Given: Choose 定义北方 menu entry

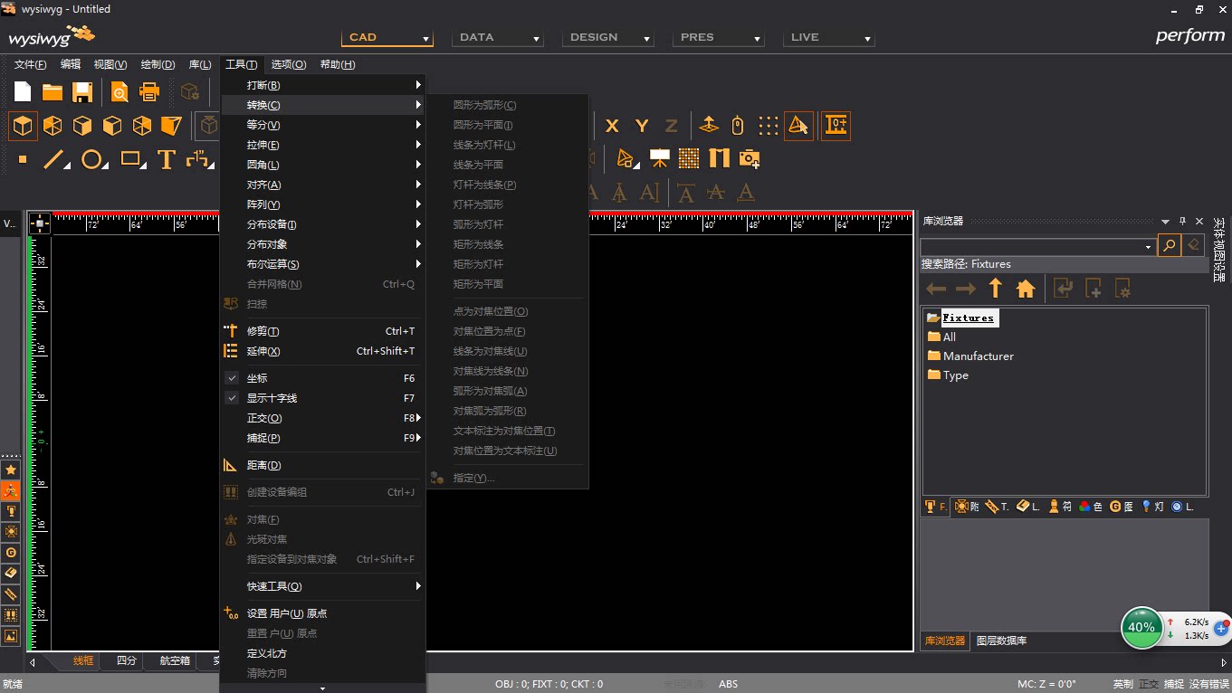Looking at the screenshot, I should pyautogui.click(x=323, y=653).
